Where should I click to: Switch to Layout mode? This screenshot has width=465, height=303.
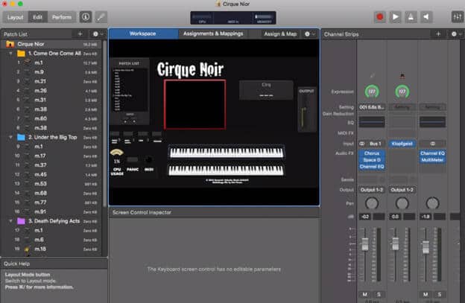click(x=16, y=17)
